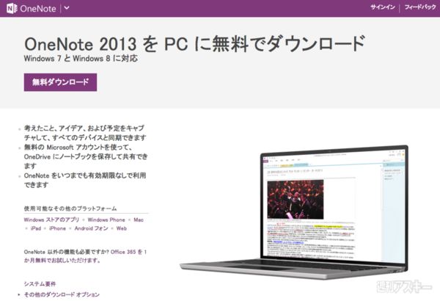440x301 pixels.
Task: Choose the iPad platform link
Action: [36, 228]
